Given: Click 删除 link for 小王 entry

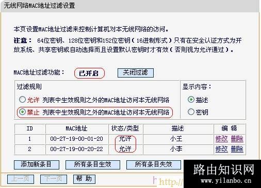Looking at the screenshot, I should click(x=237, y=139).
